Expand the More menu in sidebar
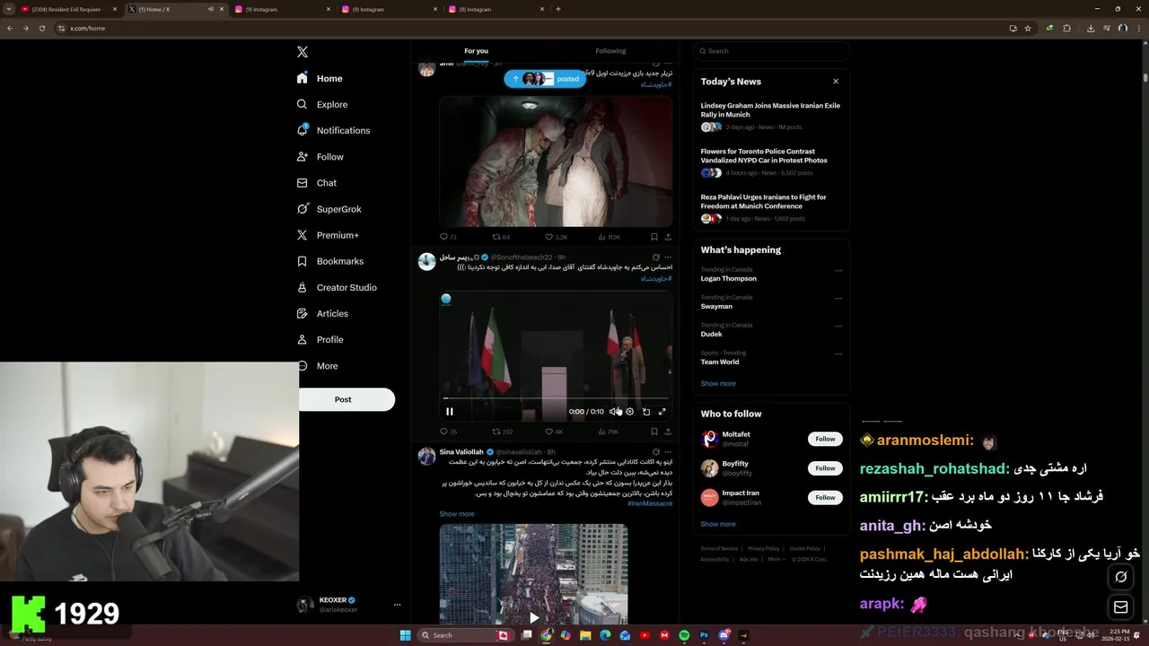 pos(320,366)
